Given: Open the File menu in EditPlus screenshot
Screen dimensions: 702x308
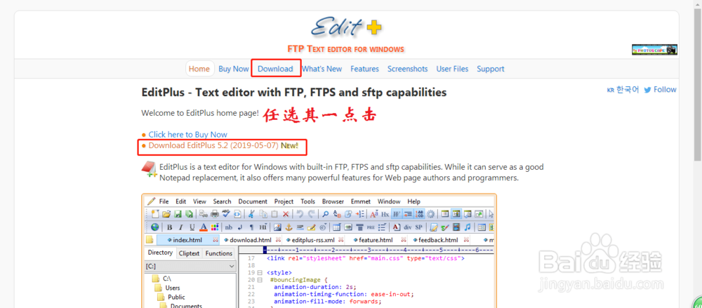Looking at the screenshot, I should (164, 201).
